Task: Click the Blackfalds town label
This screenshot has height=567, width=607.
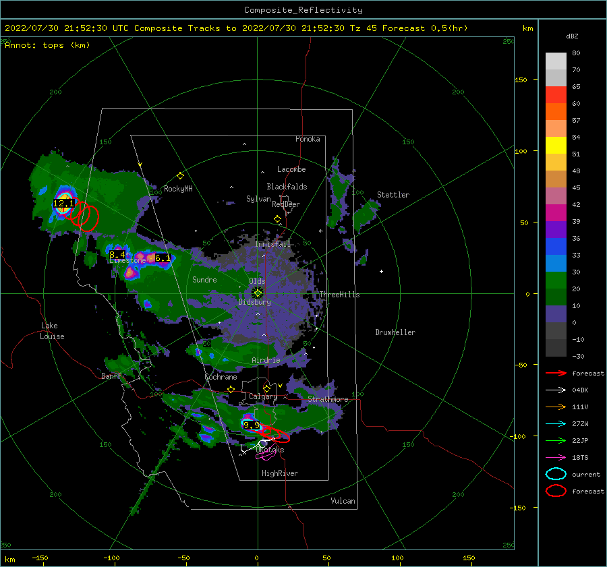Action: tap(287, 187)
